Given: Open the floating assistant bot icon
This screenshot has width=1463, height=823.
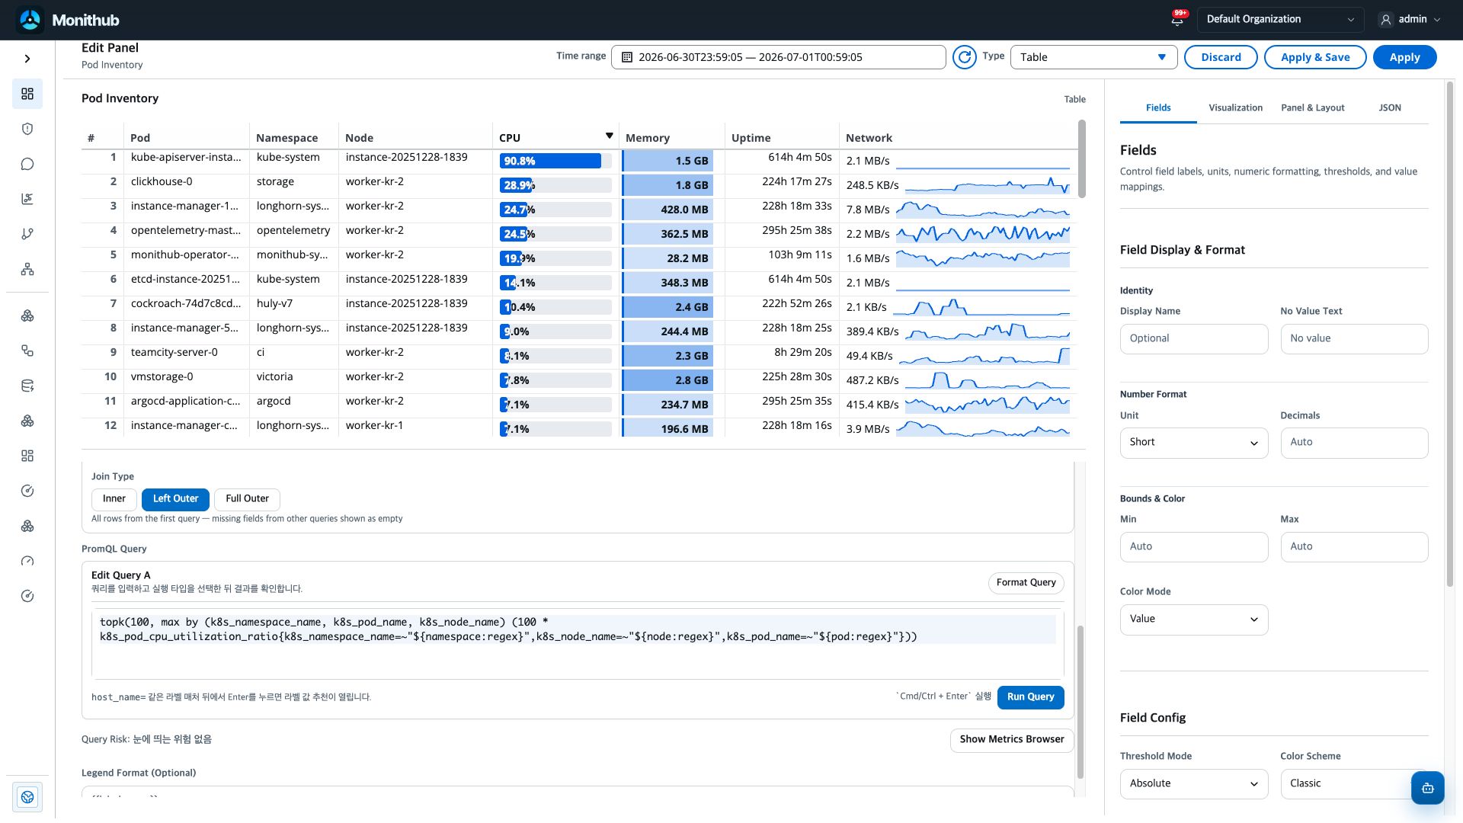Looking at the screenshot, I should [1427, 788].
